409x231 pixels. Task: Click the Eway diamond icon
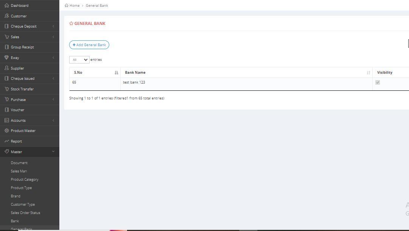[6, 57]
